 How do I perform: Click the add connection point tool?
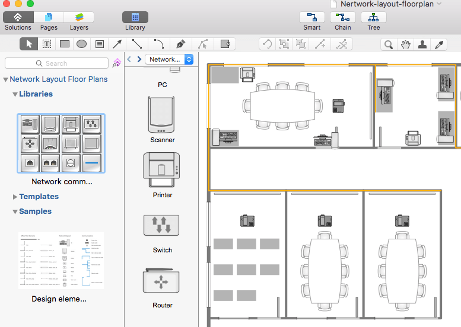pyautogui.click(x=320, y=44)
